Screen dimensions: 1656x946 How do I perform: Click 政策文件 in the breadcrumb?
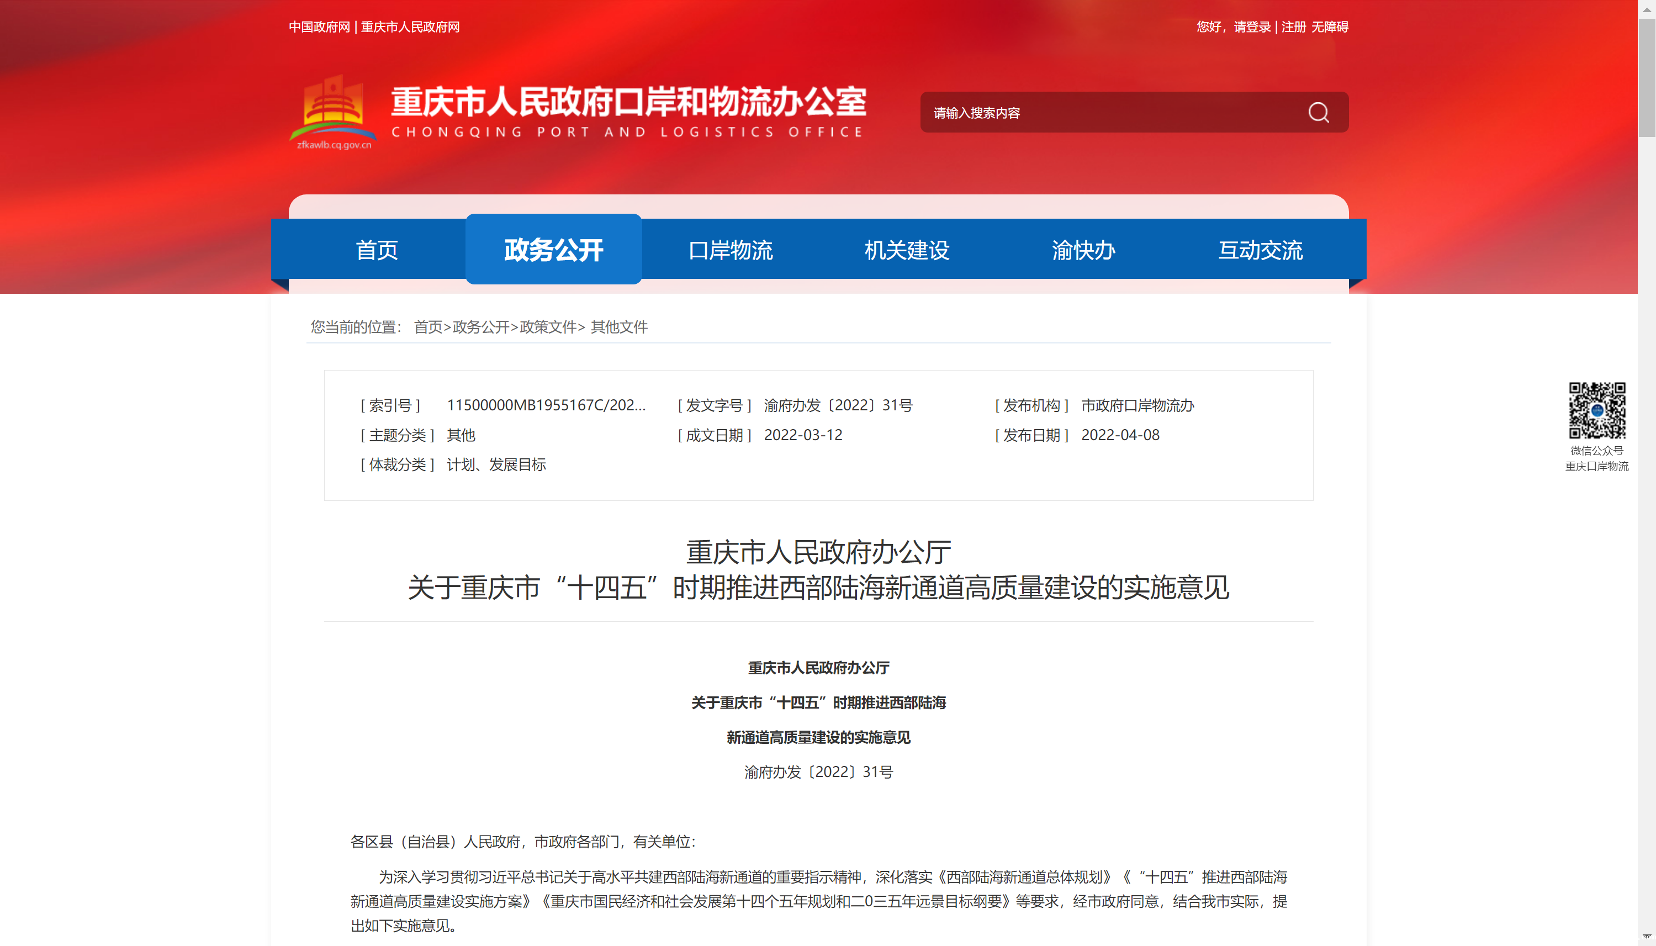tap(548, 327)
